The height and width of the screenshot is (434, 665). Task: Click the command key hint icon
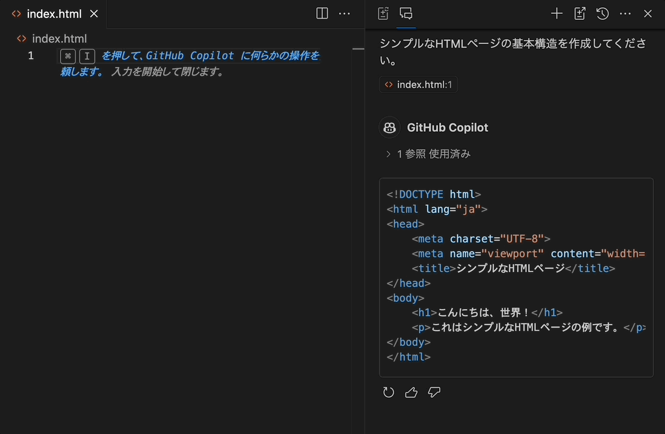pos(68,56)
